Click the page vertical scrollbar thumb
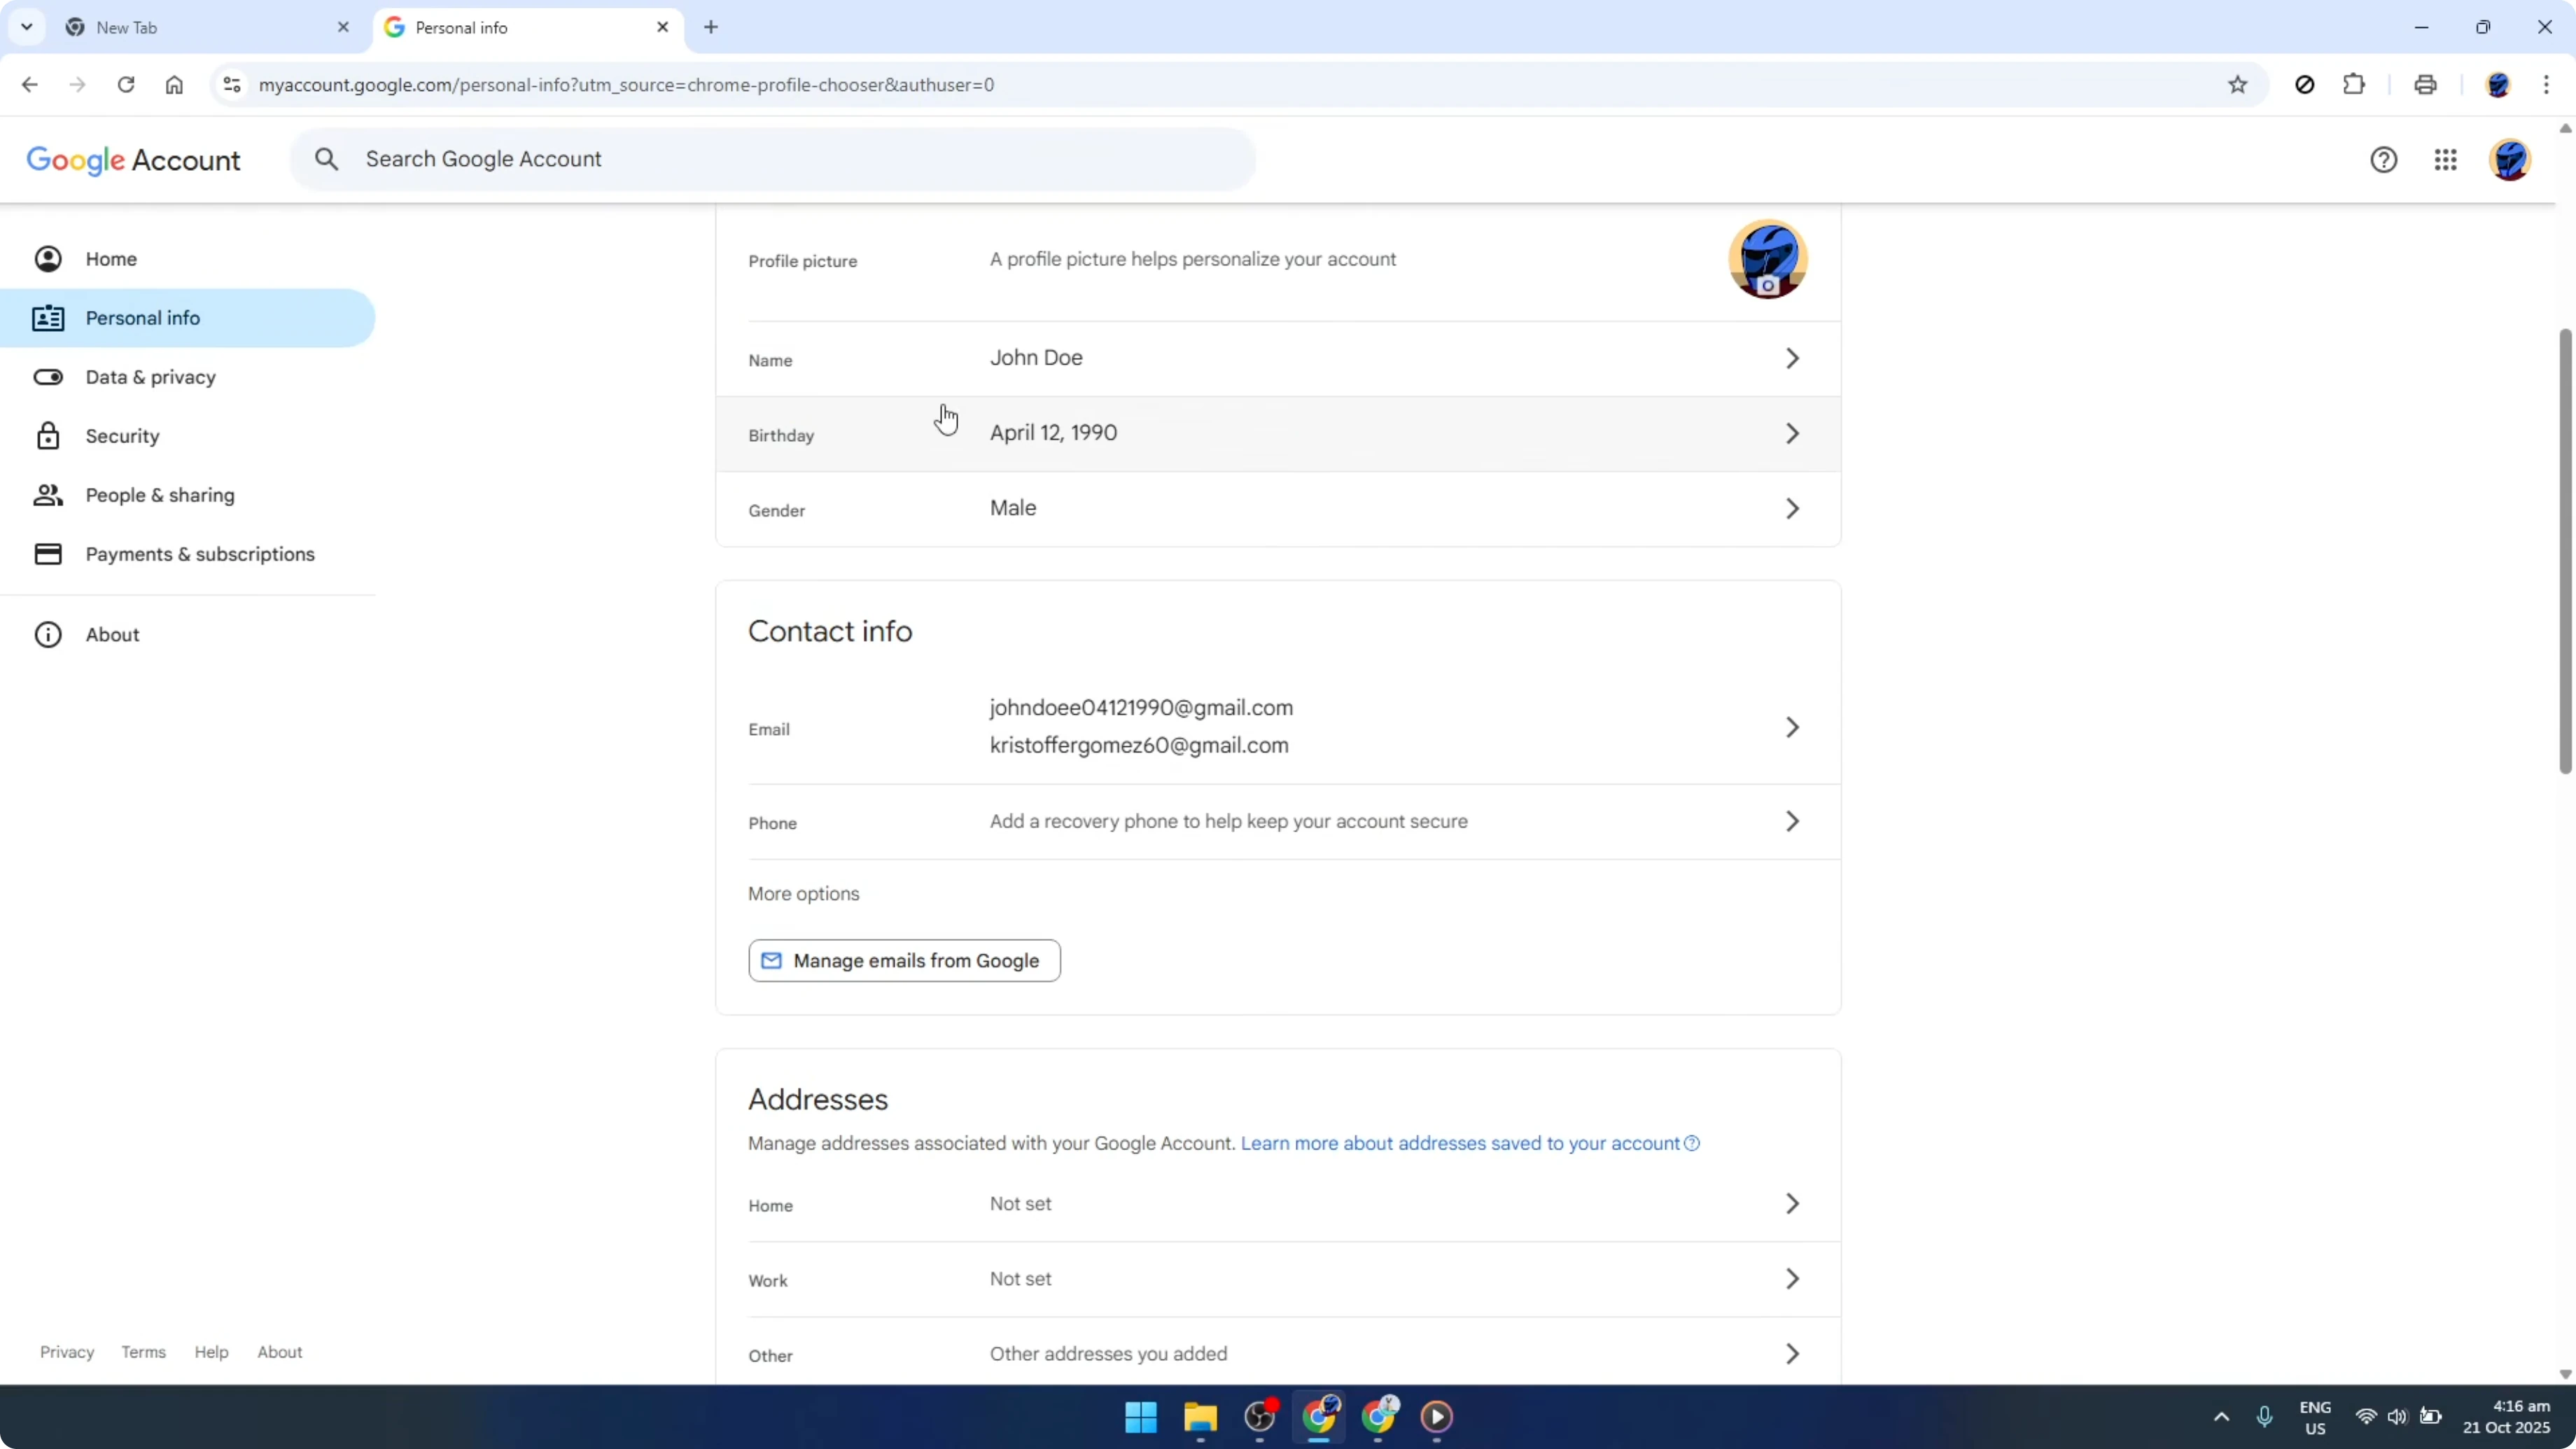 (x=2565, y=550)
